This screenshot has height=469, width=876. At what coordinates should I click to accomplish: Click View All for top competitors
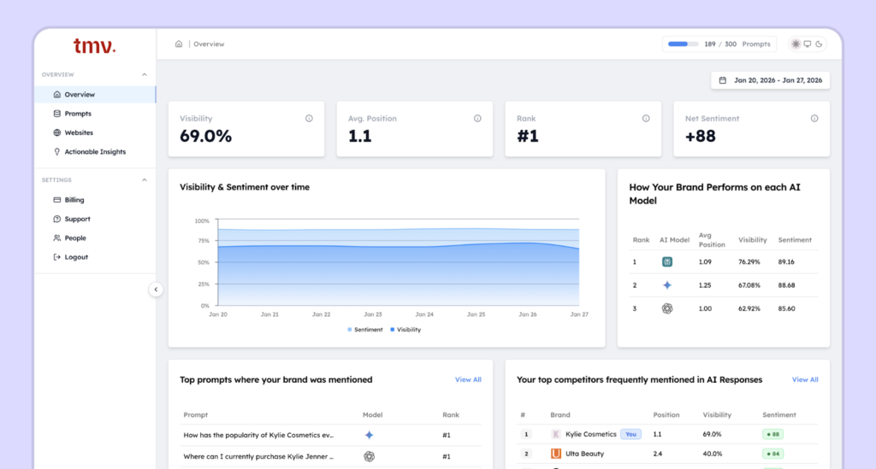[805, 379]
